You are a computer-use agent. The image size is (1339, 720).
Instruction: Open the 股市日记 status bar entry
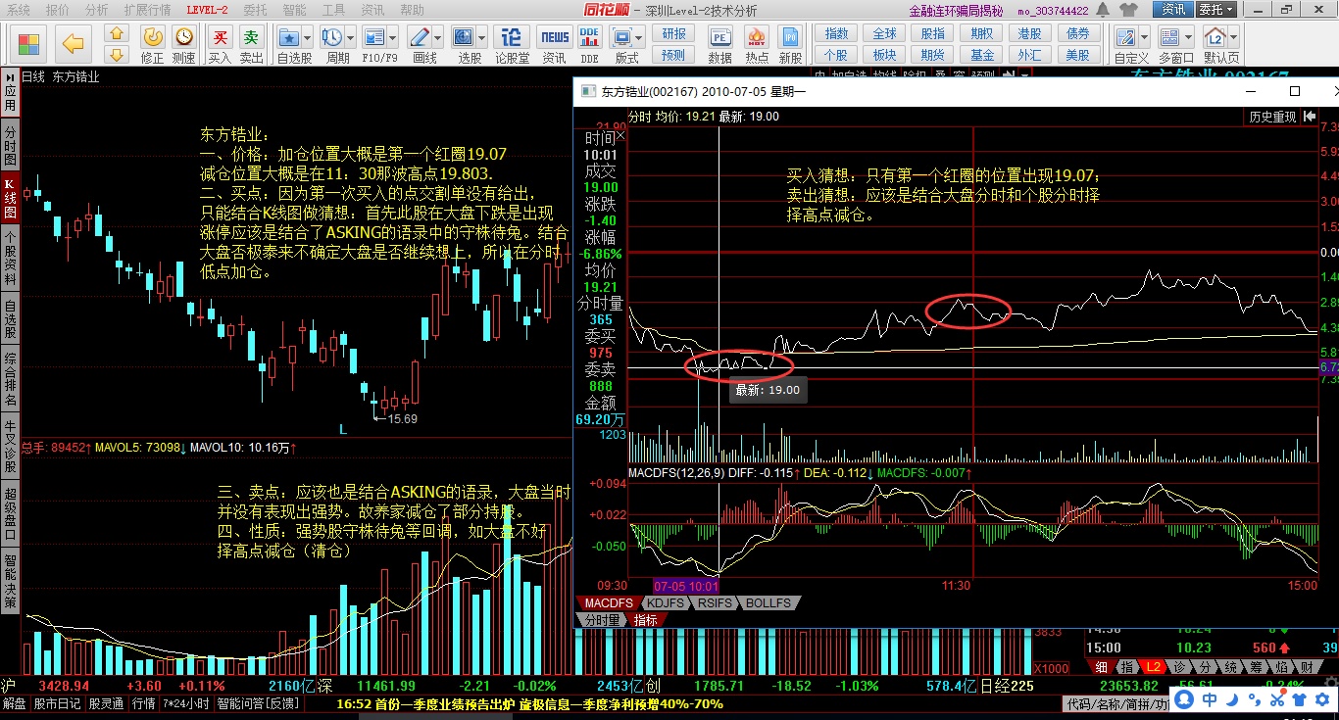pos(58,703)
